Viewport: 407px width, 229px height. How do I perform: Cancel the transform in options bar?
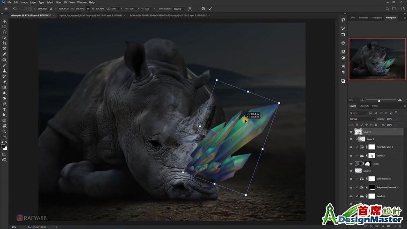pos(203,9)
